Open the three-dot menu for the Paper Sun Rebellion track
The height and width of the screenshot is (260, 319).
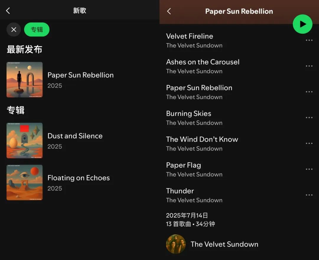[309, 92]
